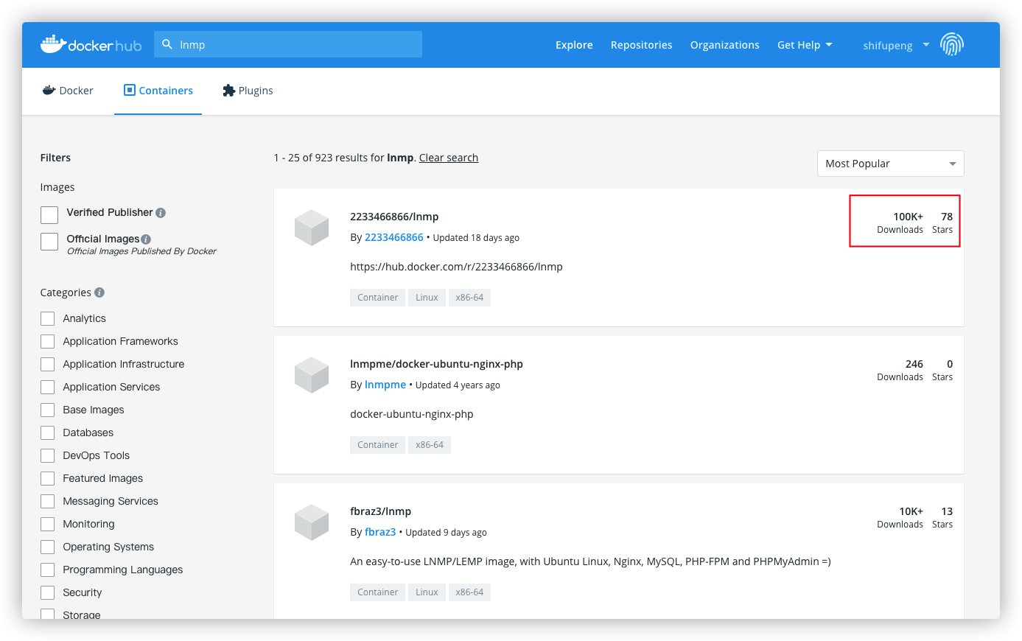The image size is (1022, 641).
Task: Check the Application Infrastructure category
Action: (48, 364)
